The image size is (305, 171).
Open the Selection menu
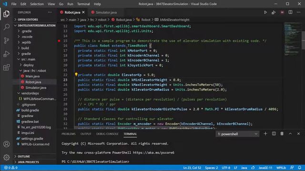(x=37, y=4)
